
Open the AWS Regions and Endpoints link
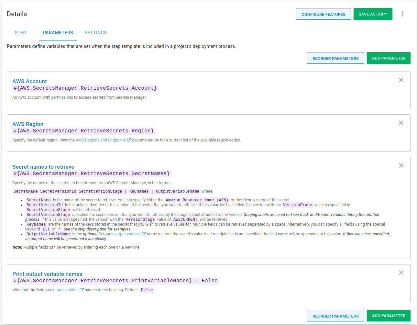click(101, 140)
